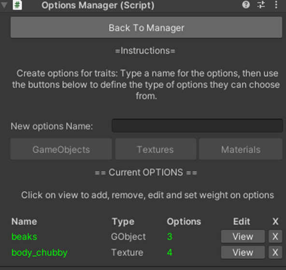Collapse the Options Manager component foldout

click(4, 5)
